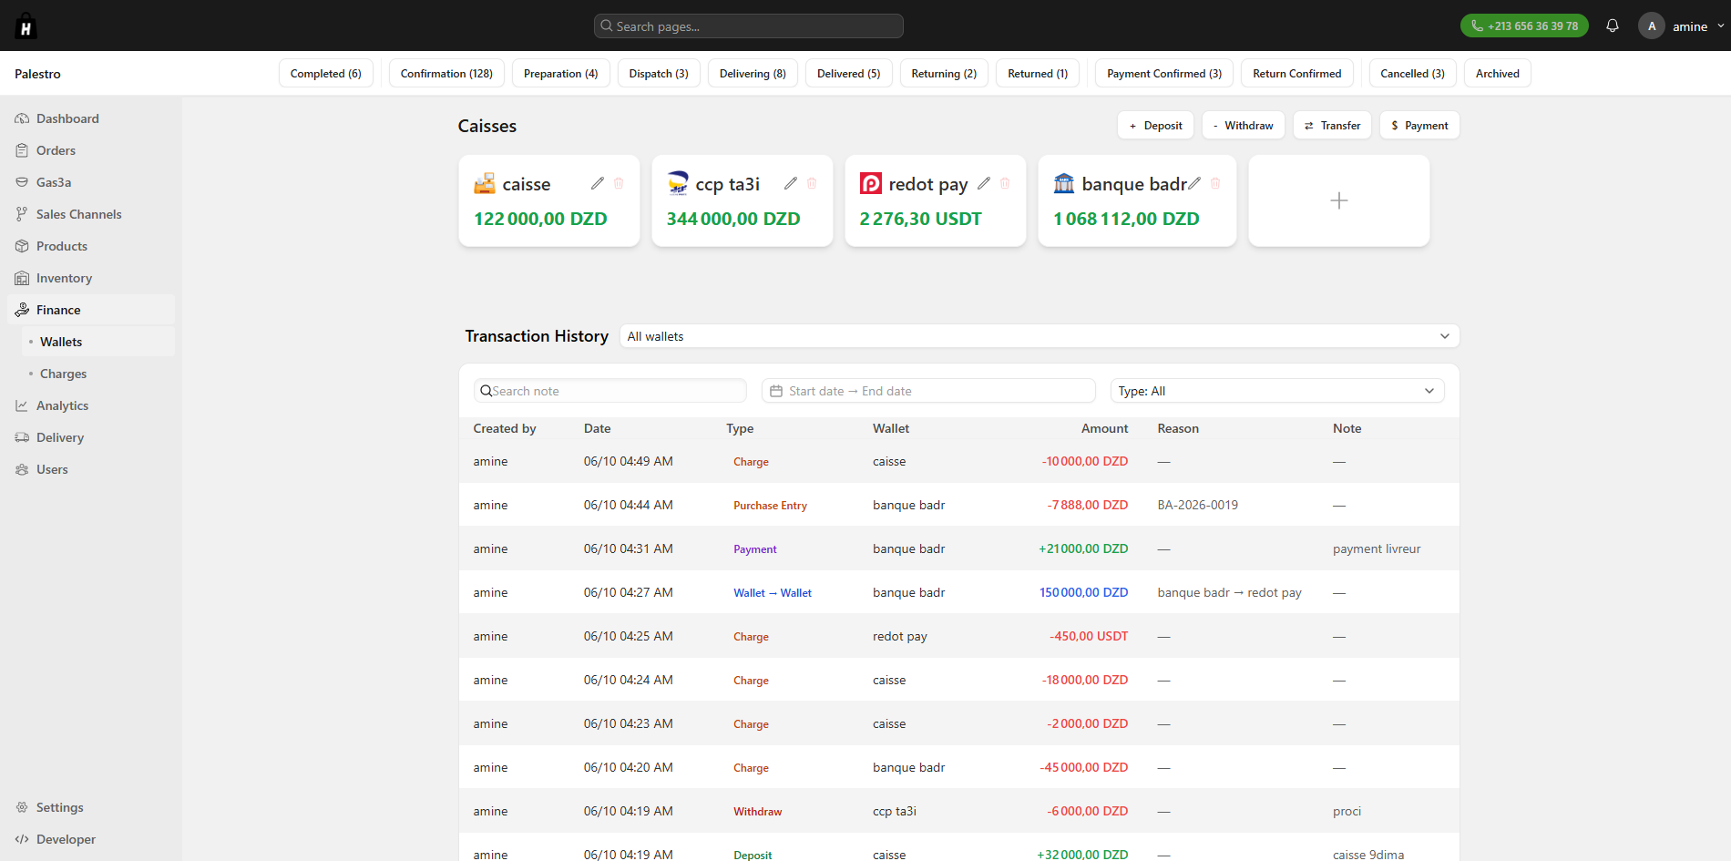Image resolution: width=1731 pixels, height=861 pixels.
Task: Click the Transfer button
Action: point(1332,126)
